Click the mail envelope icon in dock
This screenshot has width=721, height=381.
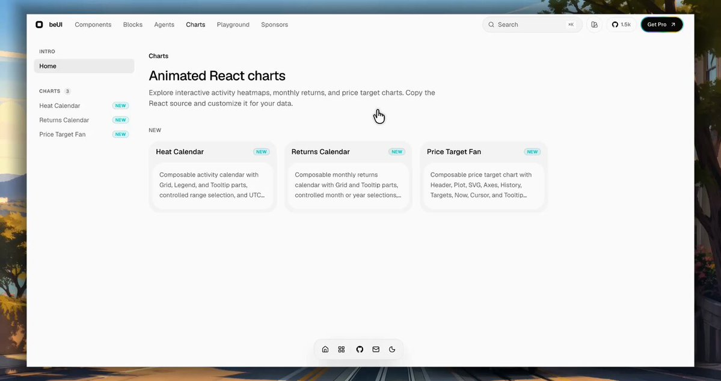376,349
